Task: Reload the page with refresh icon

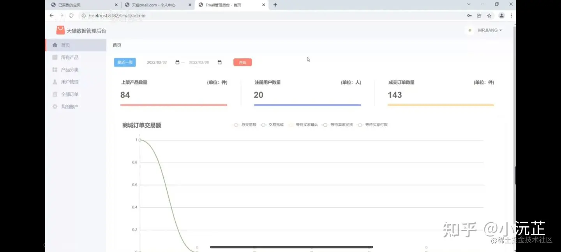Action: pyautogui.click(x=71, y=16)
